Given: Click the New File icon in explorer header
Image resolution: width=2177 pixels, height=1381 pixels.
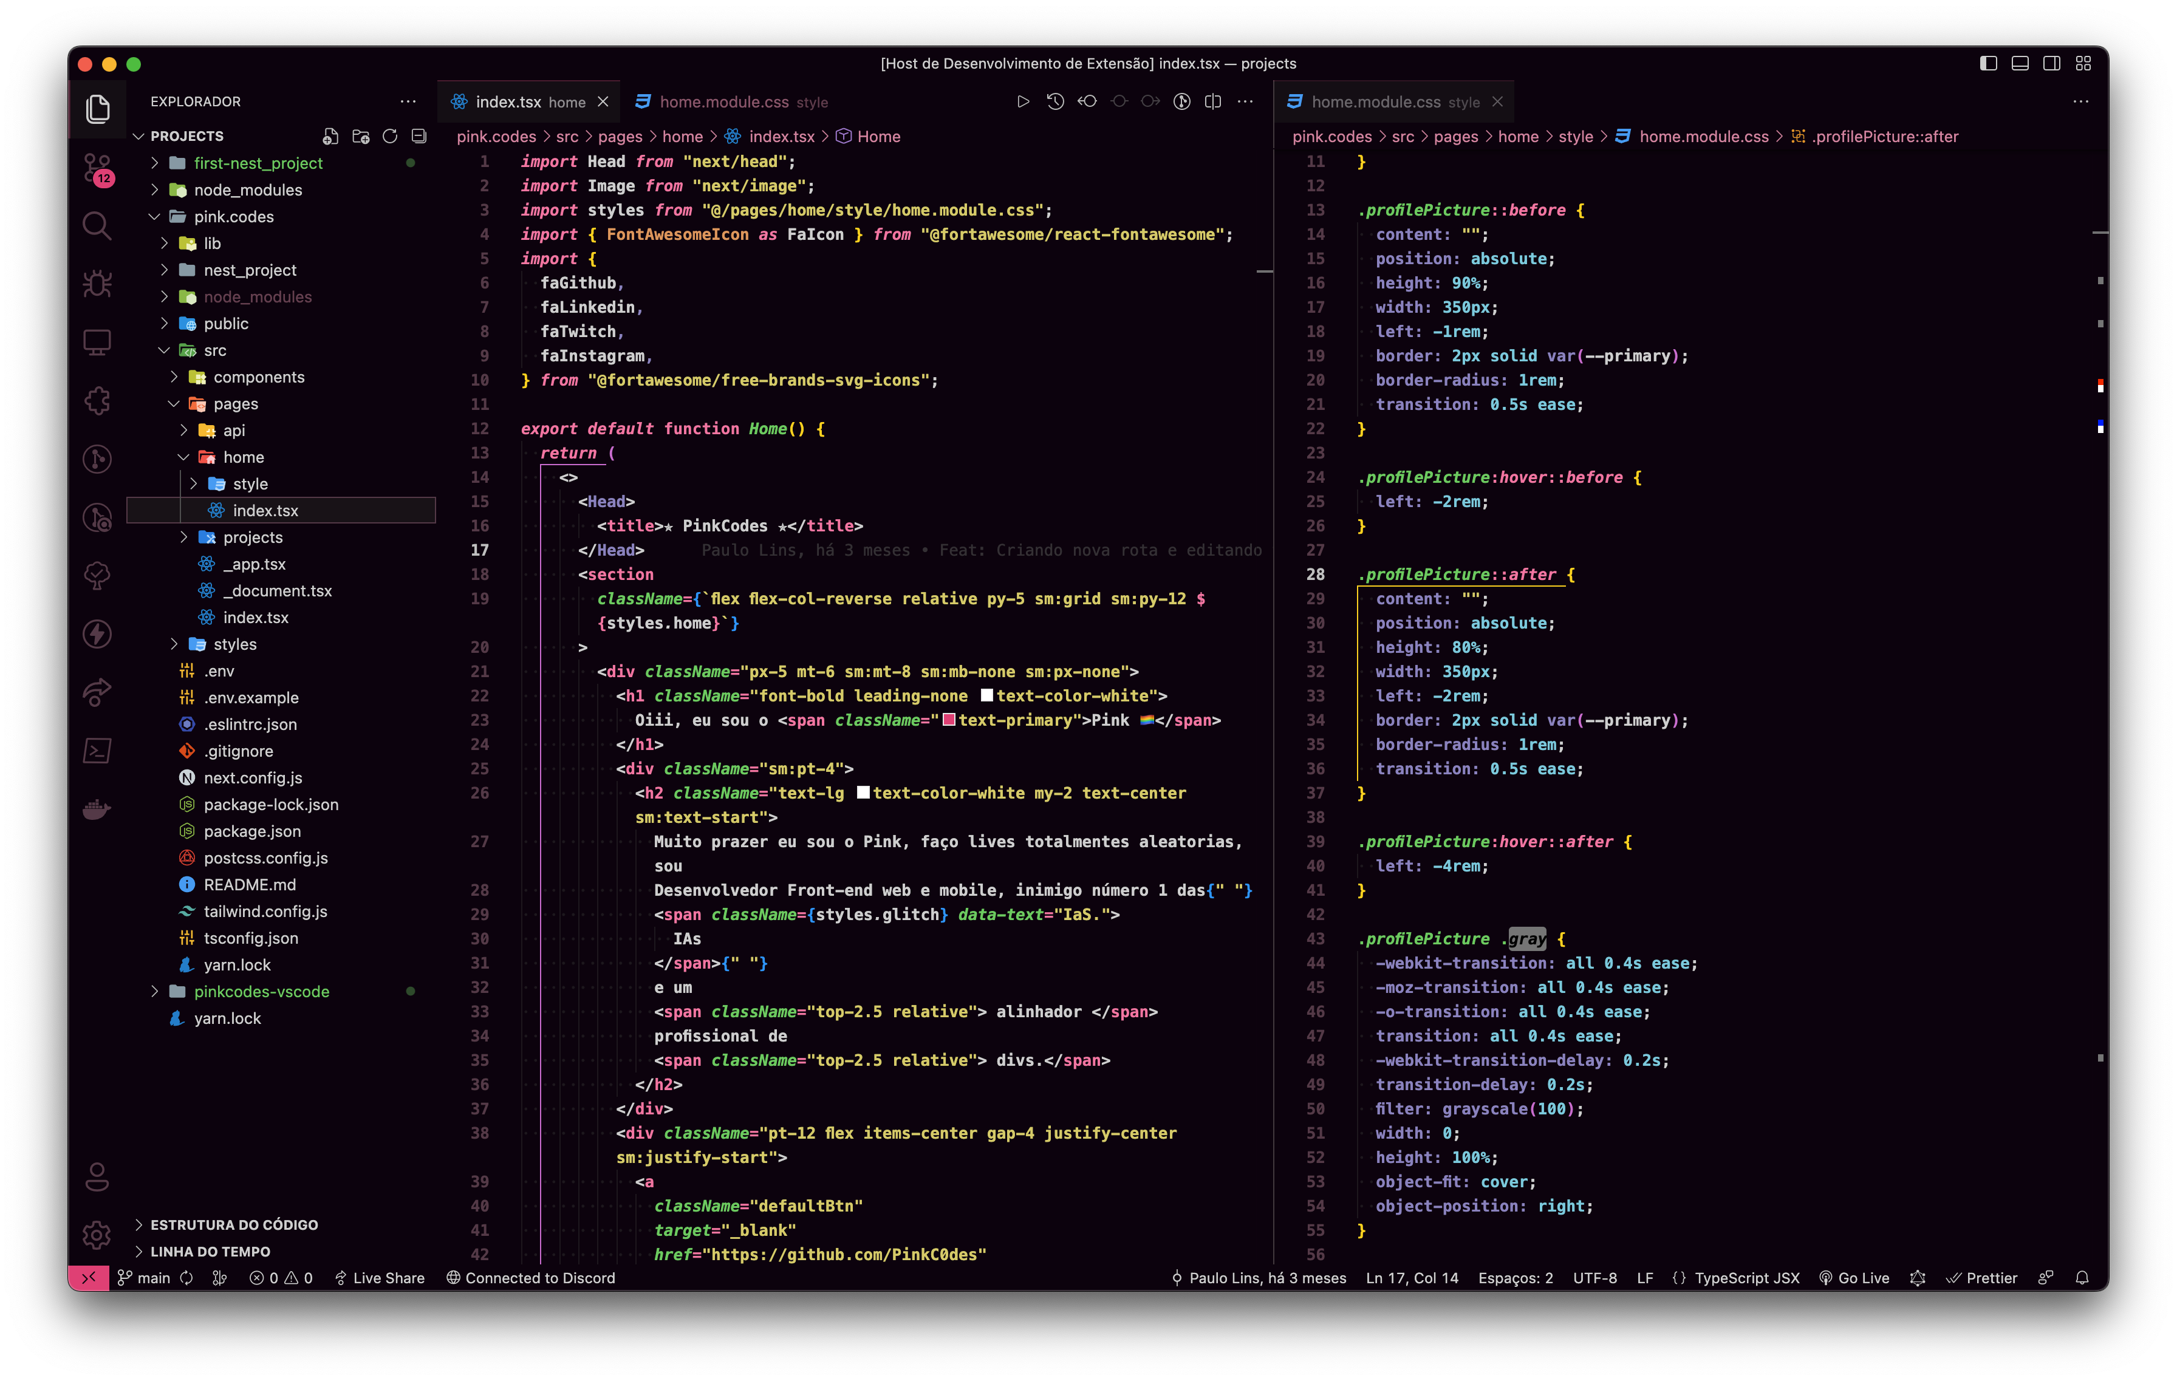Looking at the screenshot, I should (331, 137).
